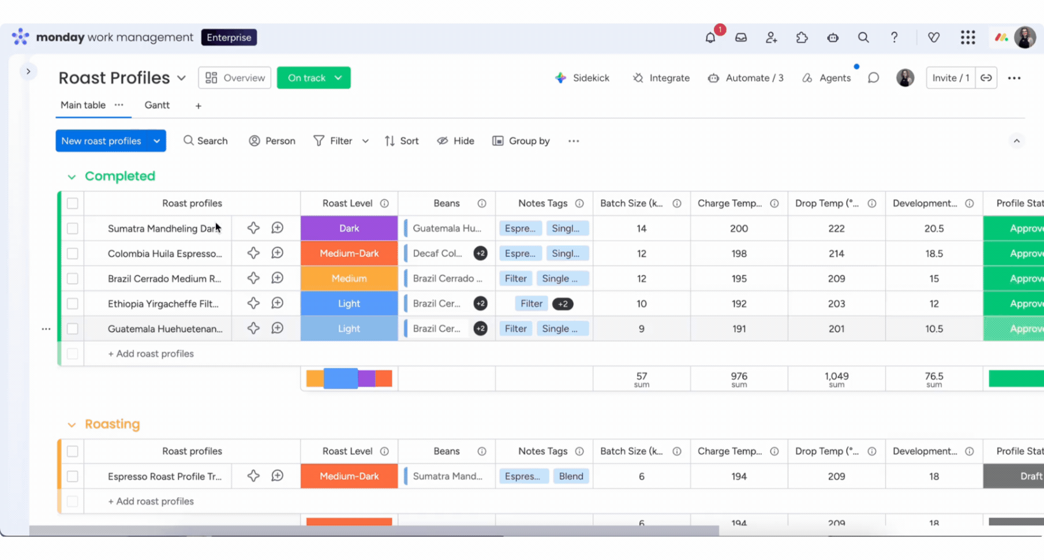Filter by Person
This screenshot has height=560, width=1044.
272,141
